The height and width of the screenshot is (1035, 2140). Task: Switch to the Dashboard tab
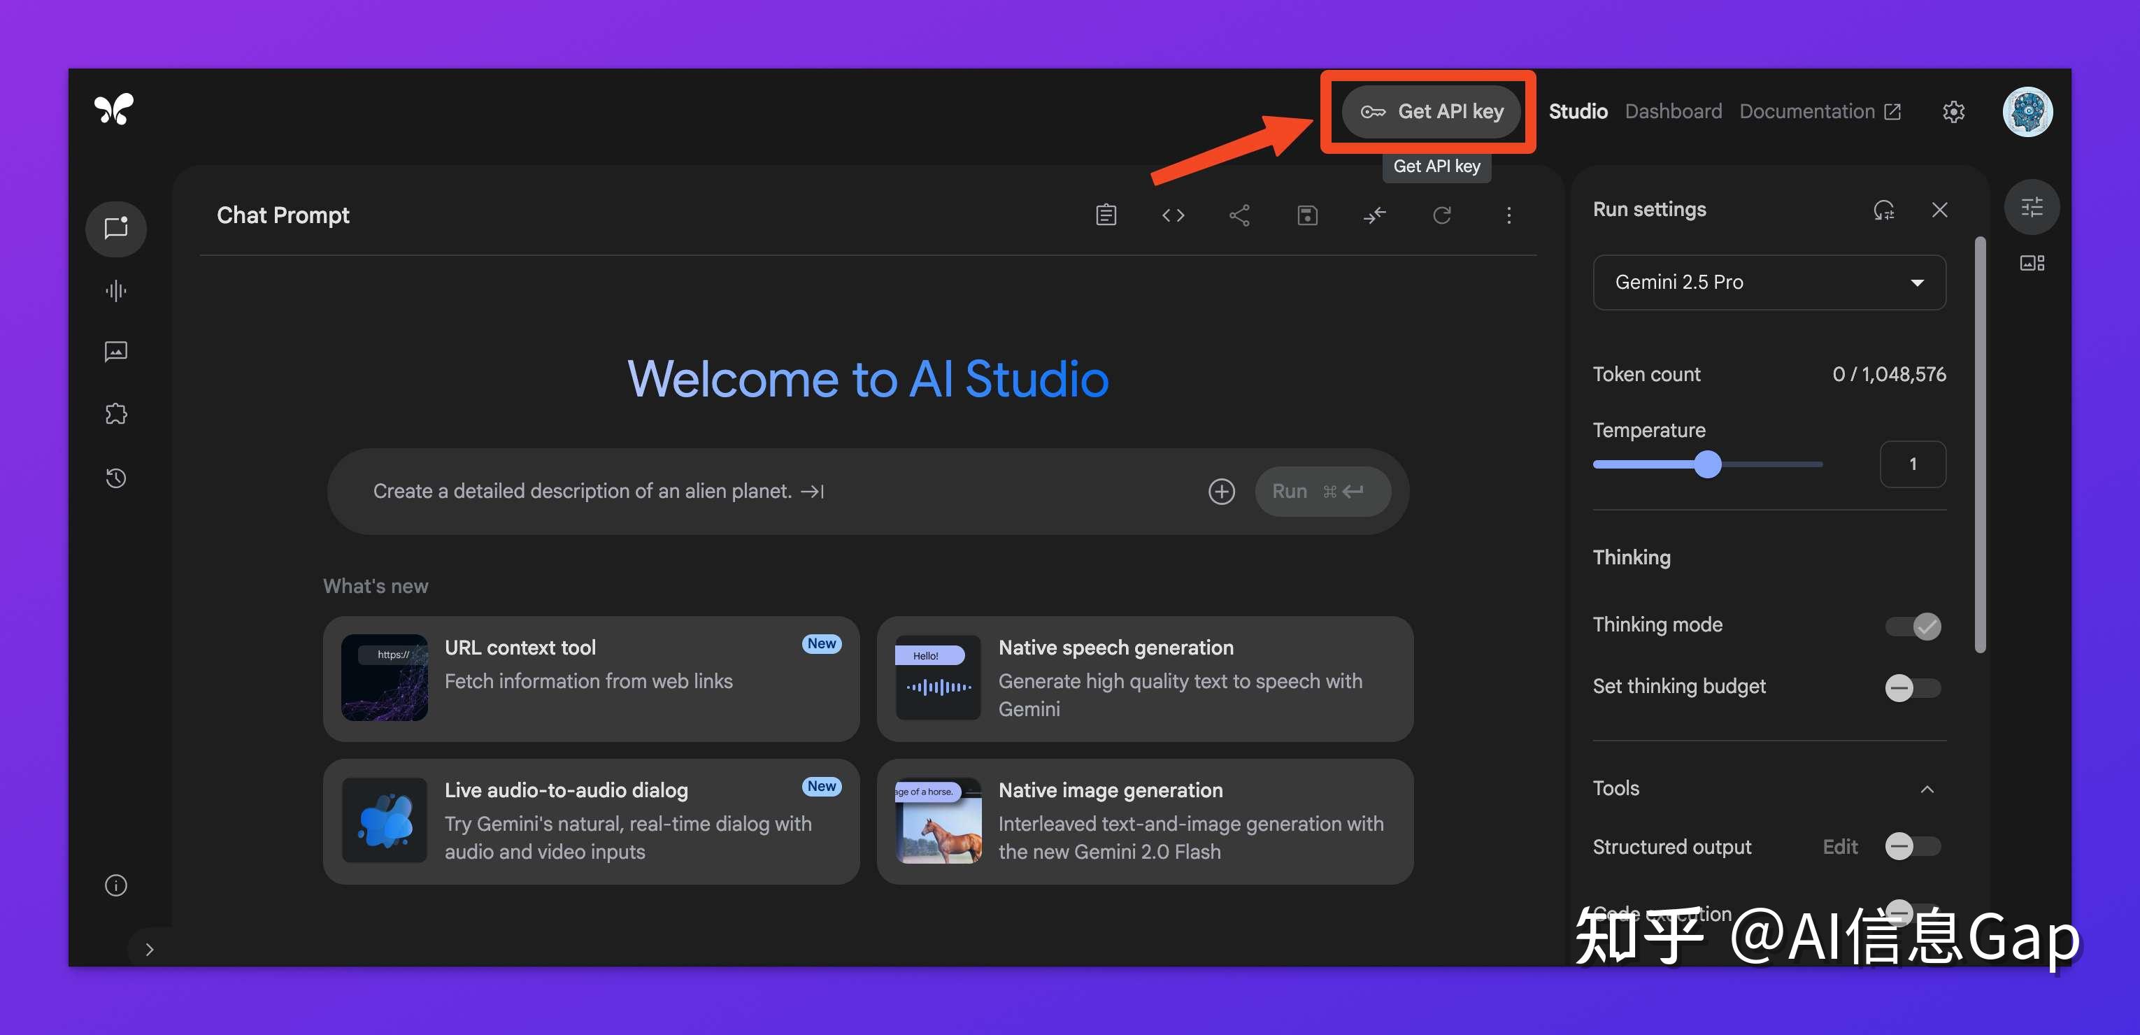tap(1672, 111)
